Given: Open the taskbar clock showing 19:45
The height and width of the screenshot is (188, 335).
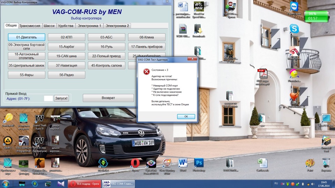Looking at the screenshot, I should [324, 184].
